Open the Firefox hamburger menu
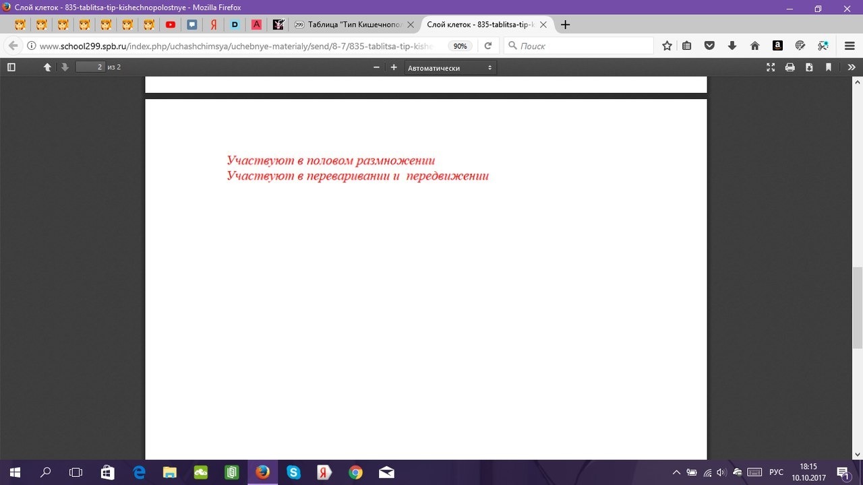This screenshot has width=863, height=485. click(850, 46)
